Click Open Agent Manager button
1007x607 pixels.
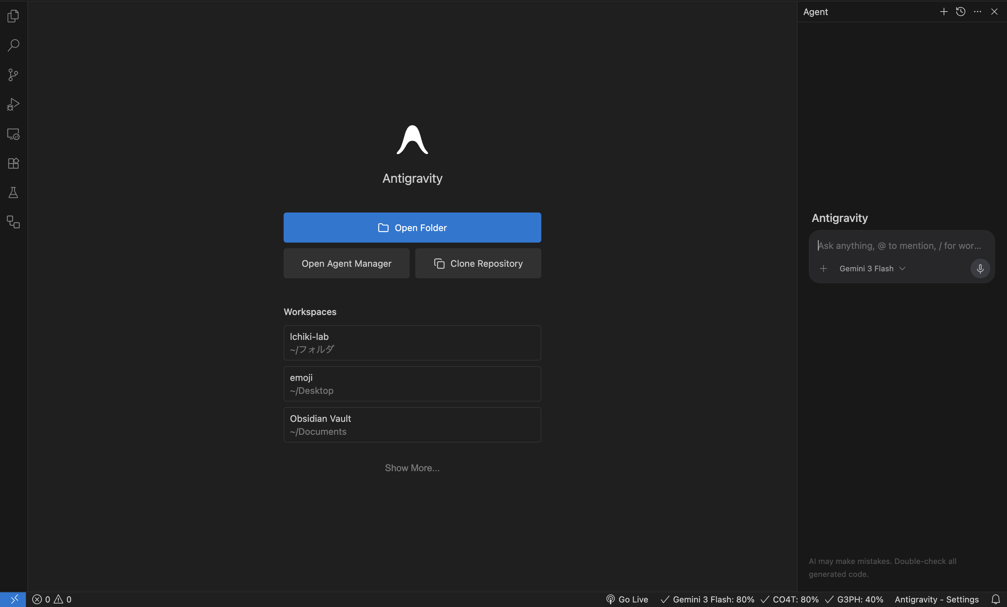pyautogui.click(x=346, y=264)
